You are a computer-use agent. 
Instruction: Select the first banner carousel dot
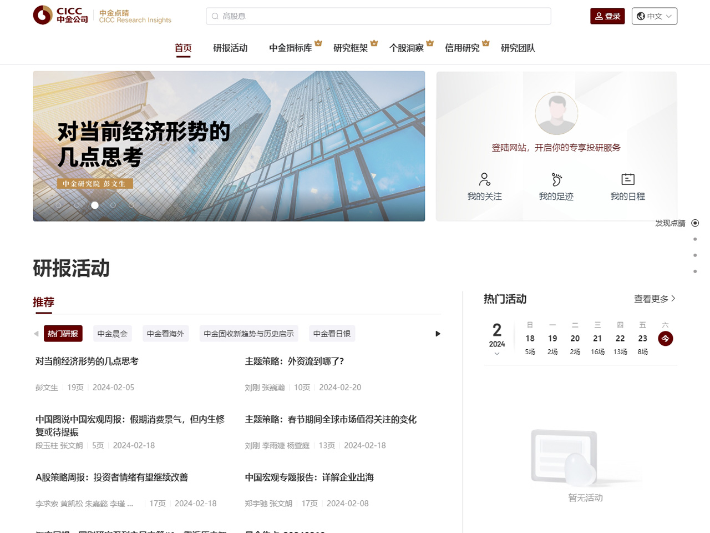(59, 205)
